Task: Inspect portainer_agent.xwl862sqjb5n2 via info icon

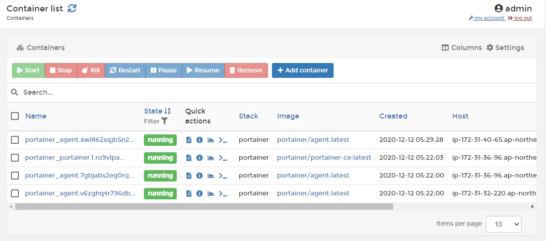Action: [200, 140]
